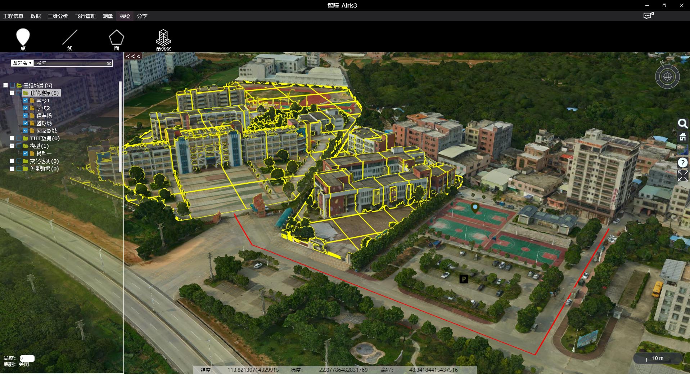Clear the search box with the X
This screenshot has width=690, height=374.
pos(109,63)
